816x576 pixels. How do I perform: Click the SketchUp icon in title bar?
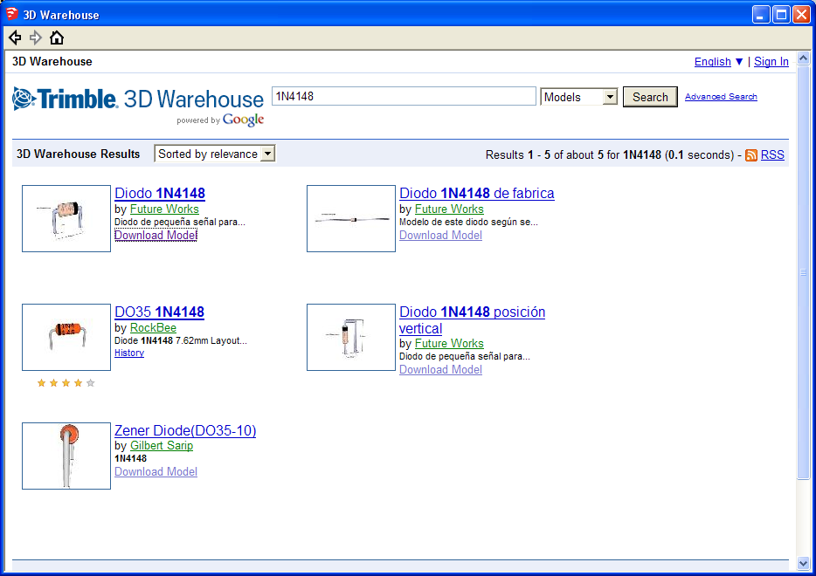12,14
